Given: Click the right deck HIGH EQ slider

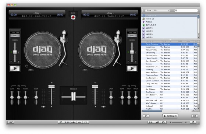Looking at the screenshot, I should (136, 98).
